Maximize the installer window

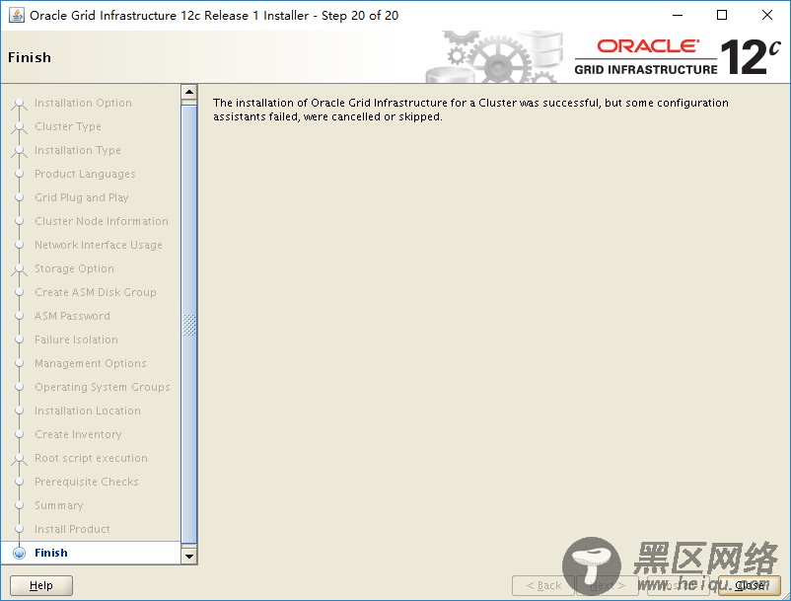pos(722,15)
